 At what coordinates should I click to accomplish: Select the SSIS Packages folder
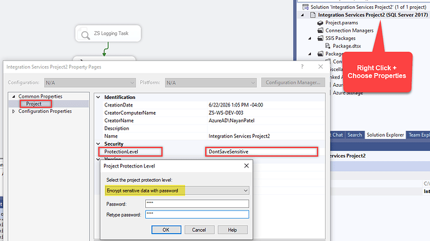(340, 39)
